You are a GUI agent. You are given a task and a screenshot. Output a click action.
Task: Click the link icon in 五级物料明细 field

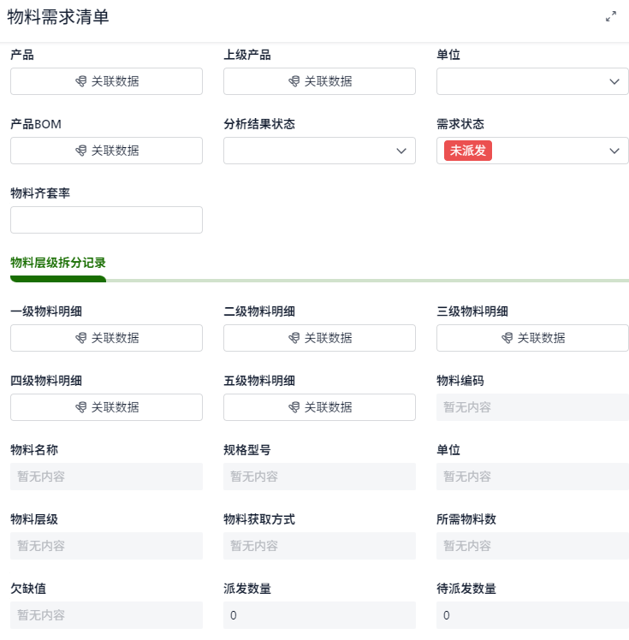click(x=294, y=407)
